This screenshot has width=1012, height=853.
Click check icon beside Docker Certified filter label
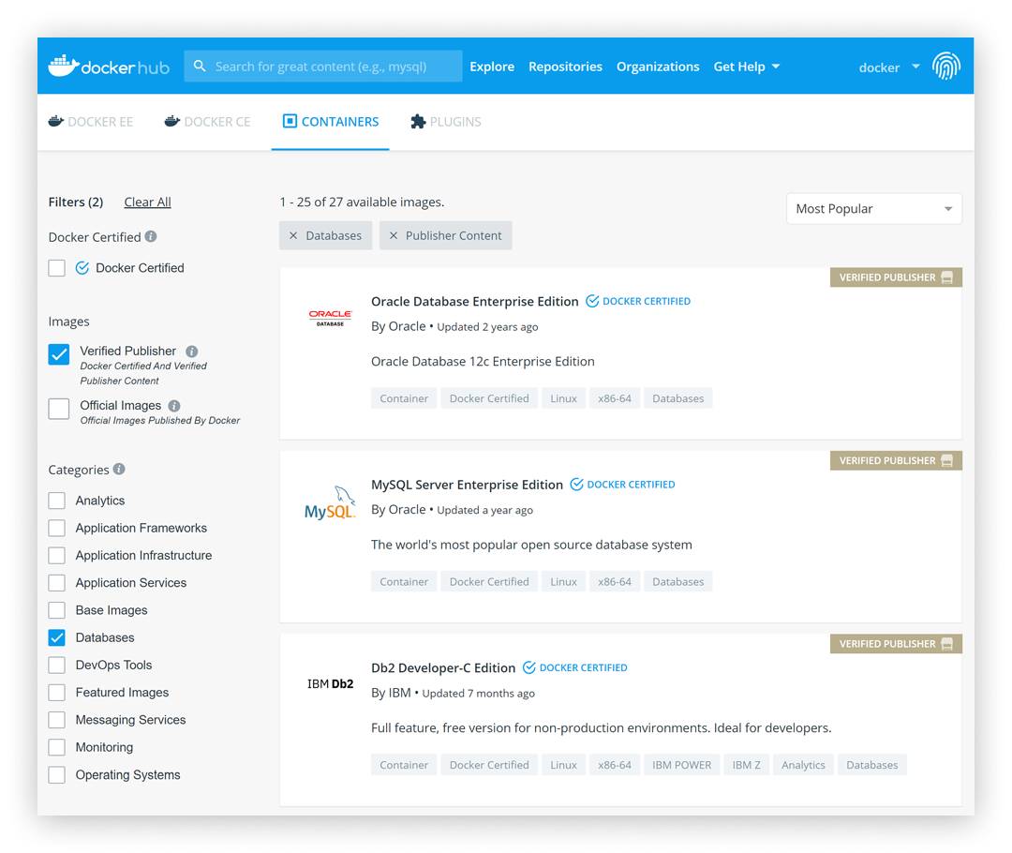(x=82, y=268)
